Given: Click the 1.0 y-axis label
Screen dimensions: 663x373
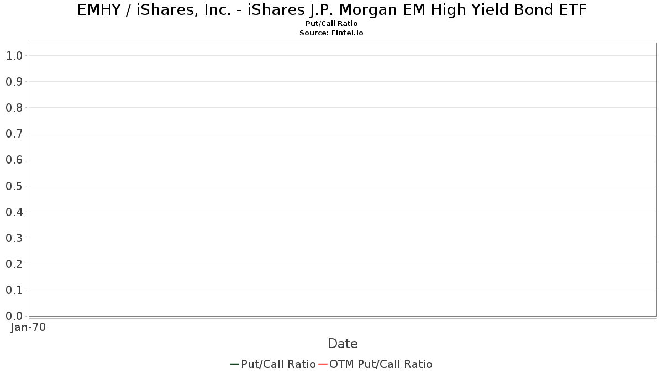Looking at the screenshot, I should tap(14, 55).
